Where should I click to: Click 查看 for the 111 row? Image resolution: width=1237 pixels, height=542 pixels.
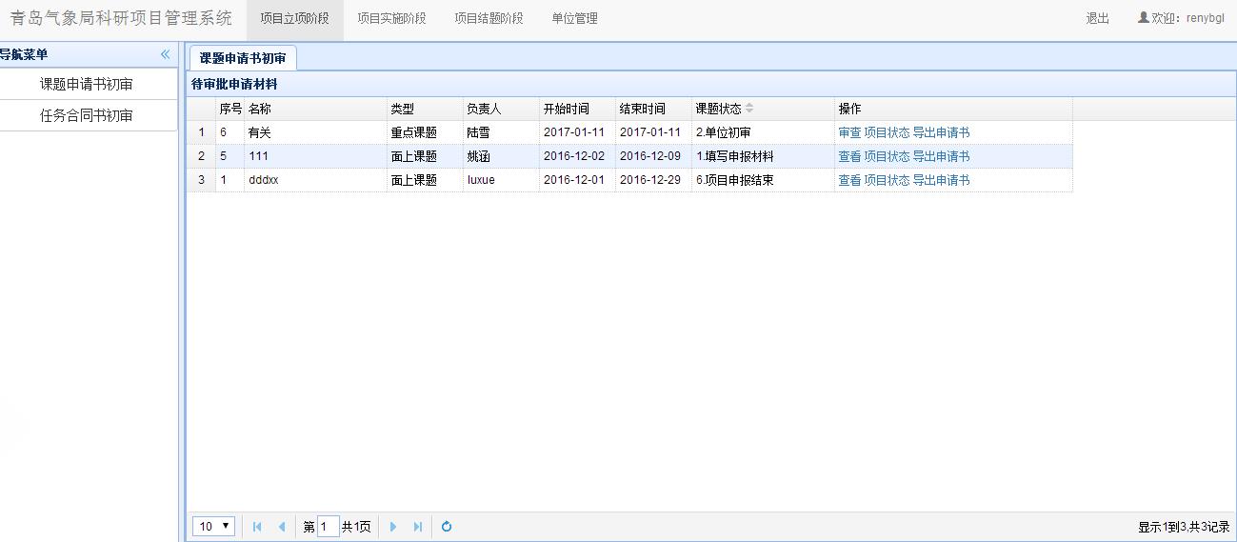[x=849, y=156]
